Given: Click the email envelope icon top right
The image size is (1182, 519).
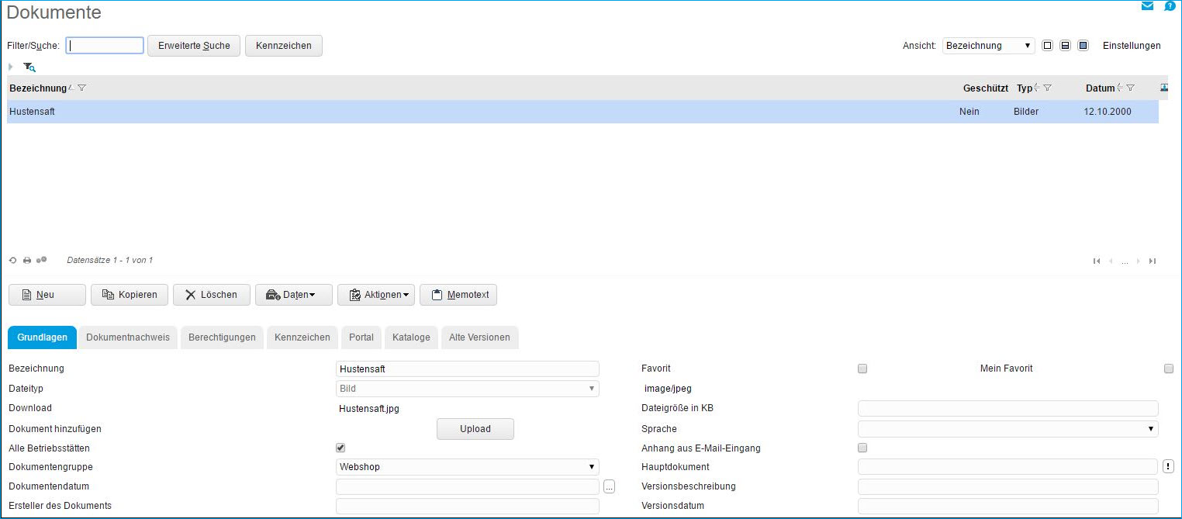Looking at the screenshot, I should (1147, 5).
